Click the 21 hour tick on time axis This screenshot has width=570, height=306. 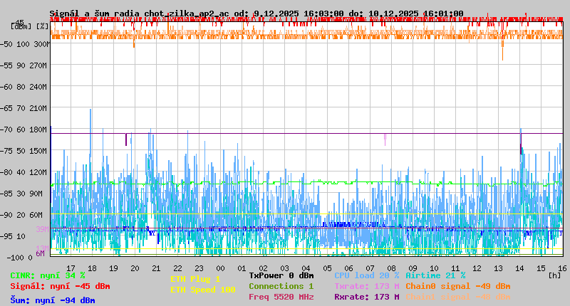click(156, 268)
